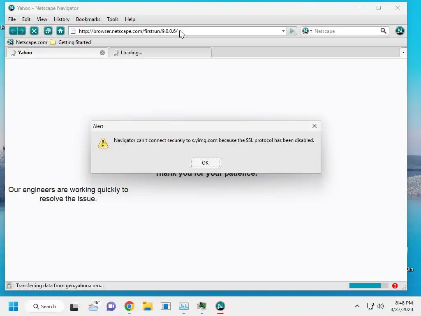Close the Alert dialog with X

(x=315, y=126)
